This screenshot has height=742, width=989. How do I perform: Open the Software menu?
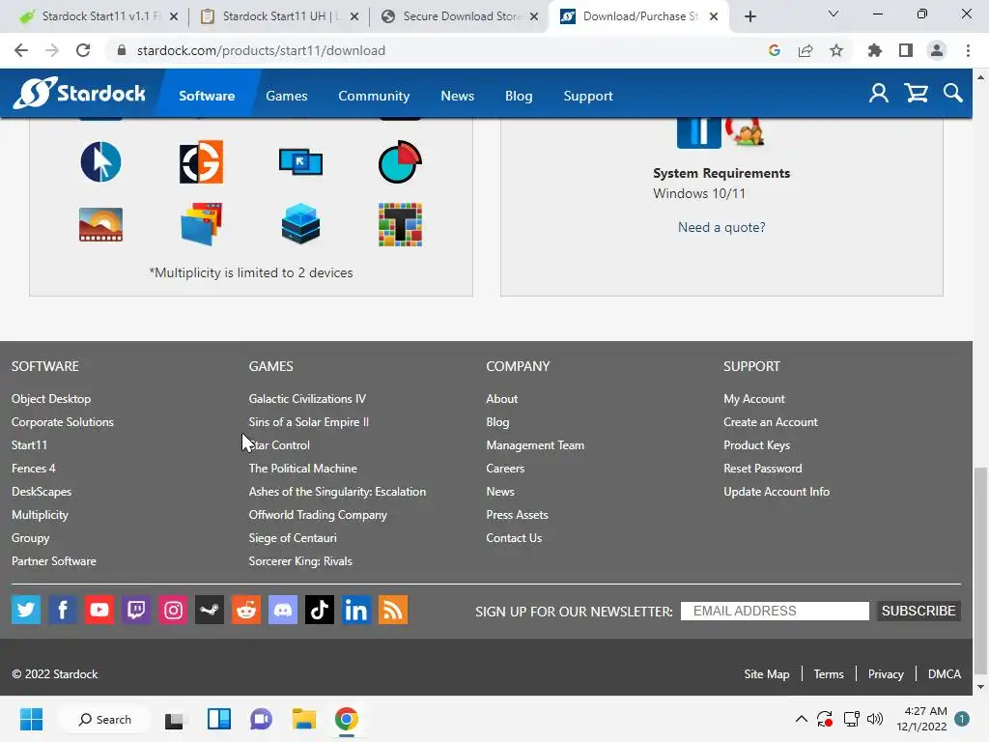tap(207, 96)
